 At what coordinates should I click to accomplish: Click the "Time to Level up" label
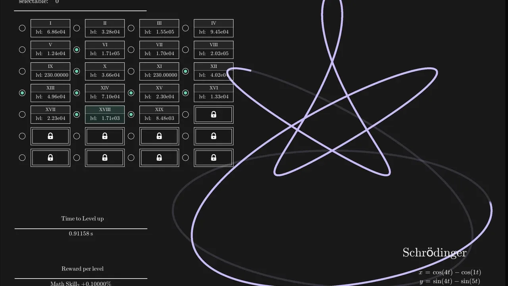pyautogui.click(x=83, y=218)
